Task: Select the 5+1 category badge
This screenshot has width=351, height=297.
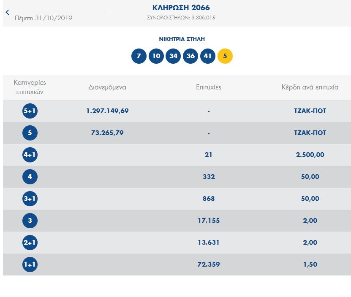Action: click(x=30, y=111)
